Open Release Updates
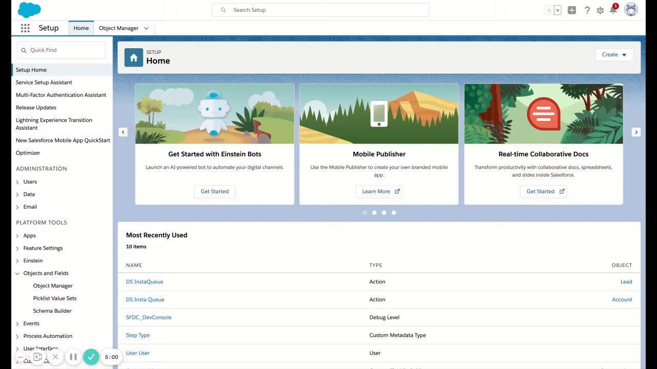The height and width of the screenshot is (369, 657). tap(36, 108)
